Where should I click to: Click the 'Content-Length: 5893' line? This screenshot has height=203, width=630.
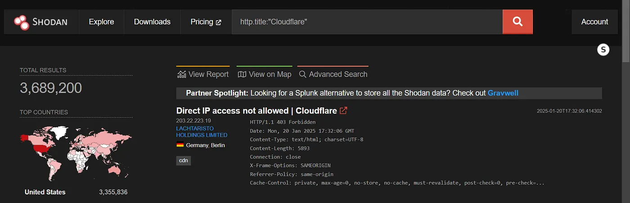pos(279,148)
